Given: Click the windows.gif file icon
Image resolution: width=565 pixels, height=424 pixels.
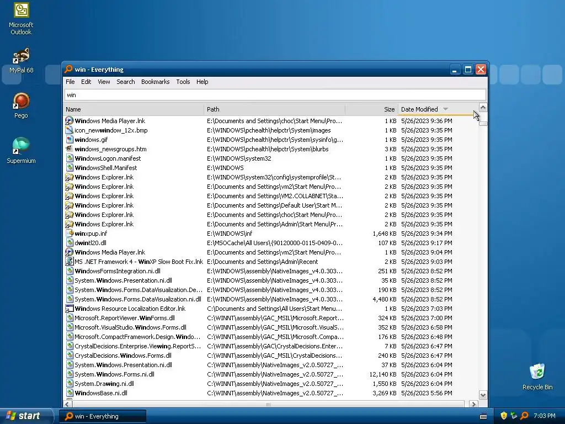Looking at the screenshot, I should [x=69, y=140].
